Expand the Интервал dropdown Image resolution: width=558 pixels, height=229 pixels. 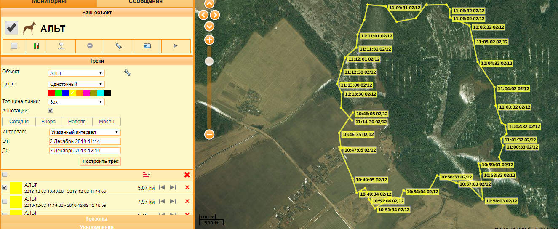click(x=85, y=132)
